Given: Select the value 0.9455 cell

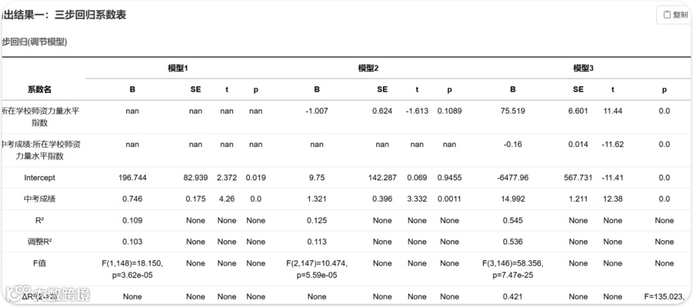Looking at the screenshot, I should 449,177.
